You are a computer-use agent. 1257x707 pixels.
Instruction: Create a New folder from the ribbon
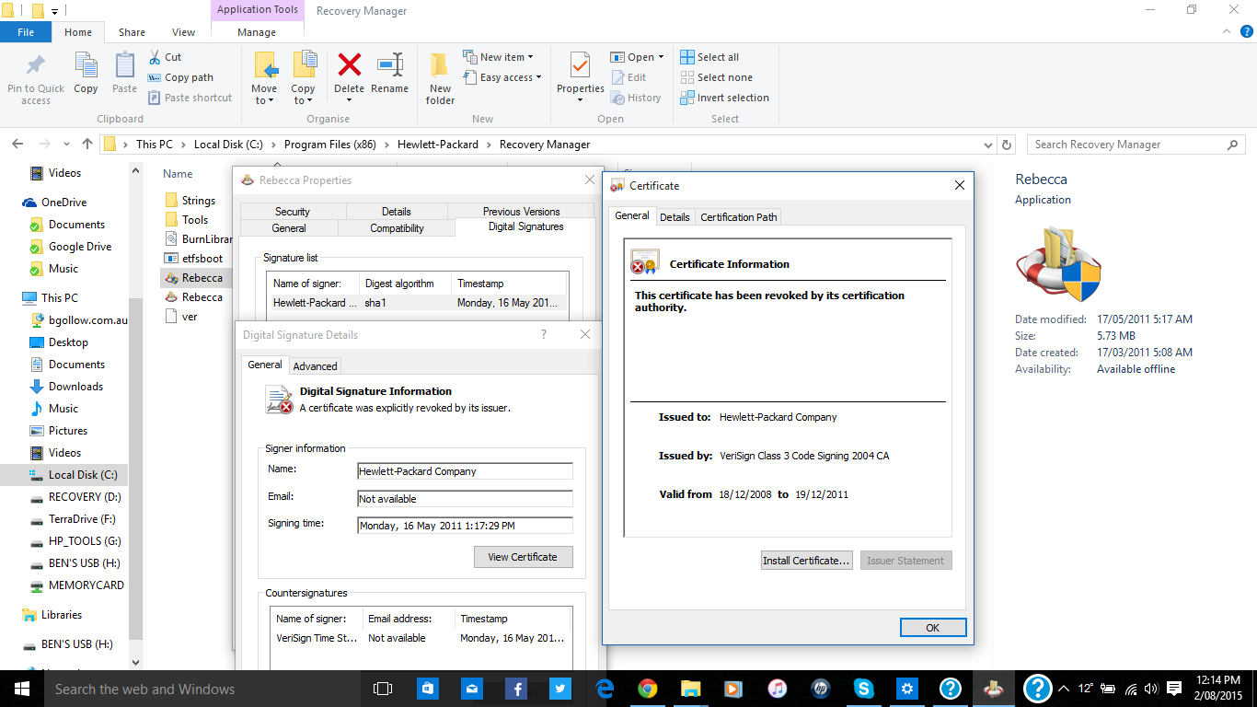pos(441,78)
